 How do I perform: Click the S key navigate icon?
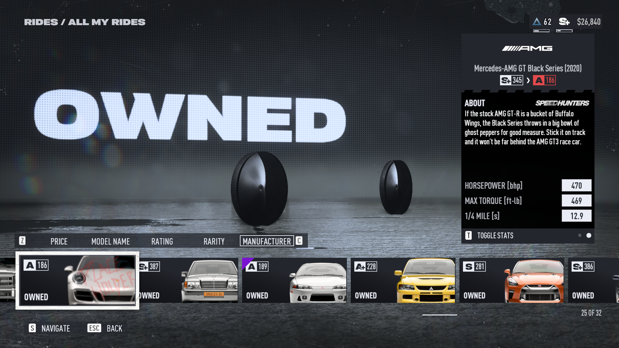click(x=32, y=328)
